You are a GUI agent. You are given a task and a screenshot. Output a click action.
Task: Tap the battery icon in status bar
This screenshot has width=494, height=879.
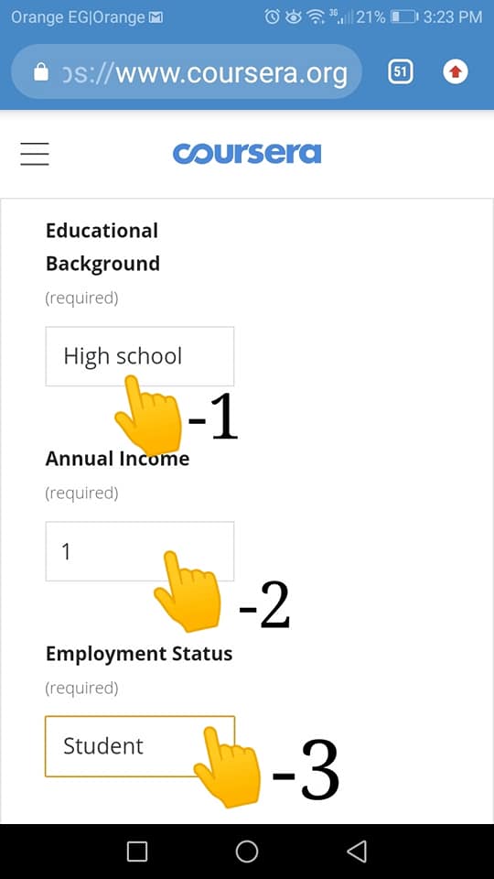coord(404,17)
